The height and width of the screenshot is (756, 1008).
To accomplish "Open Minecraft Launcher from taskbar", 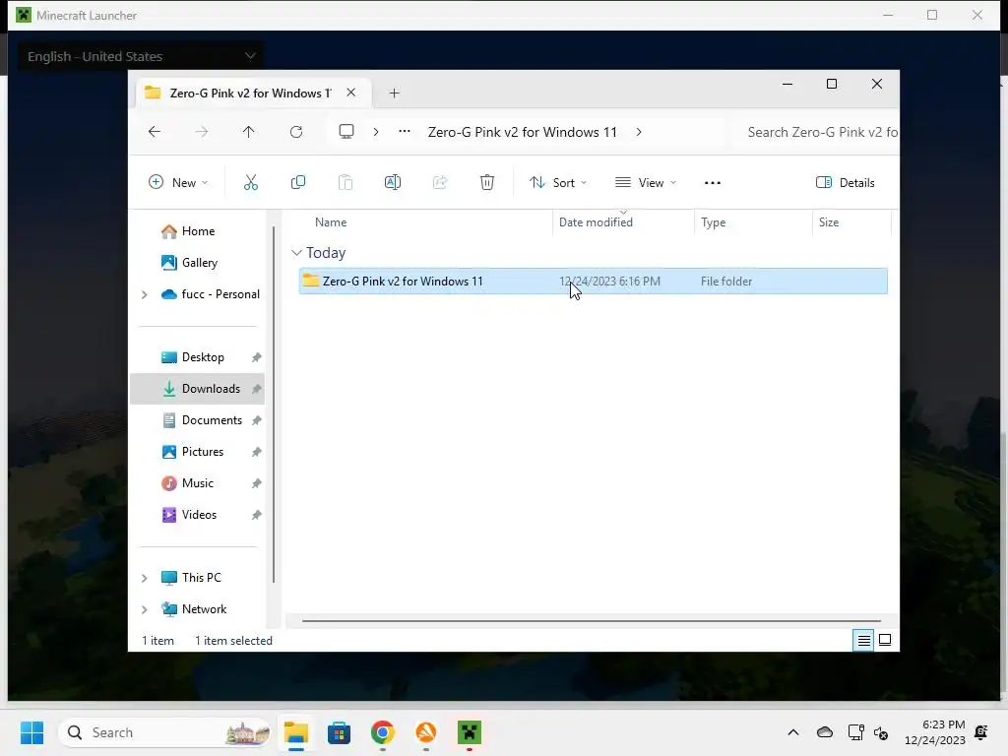I will tap(470, 732).
